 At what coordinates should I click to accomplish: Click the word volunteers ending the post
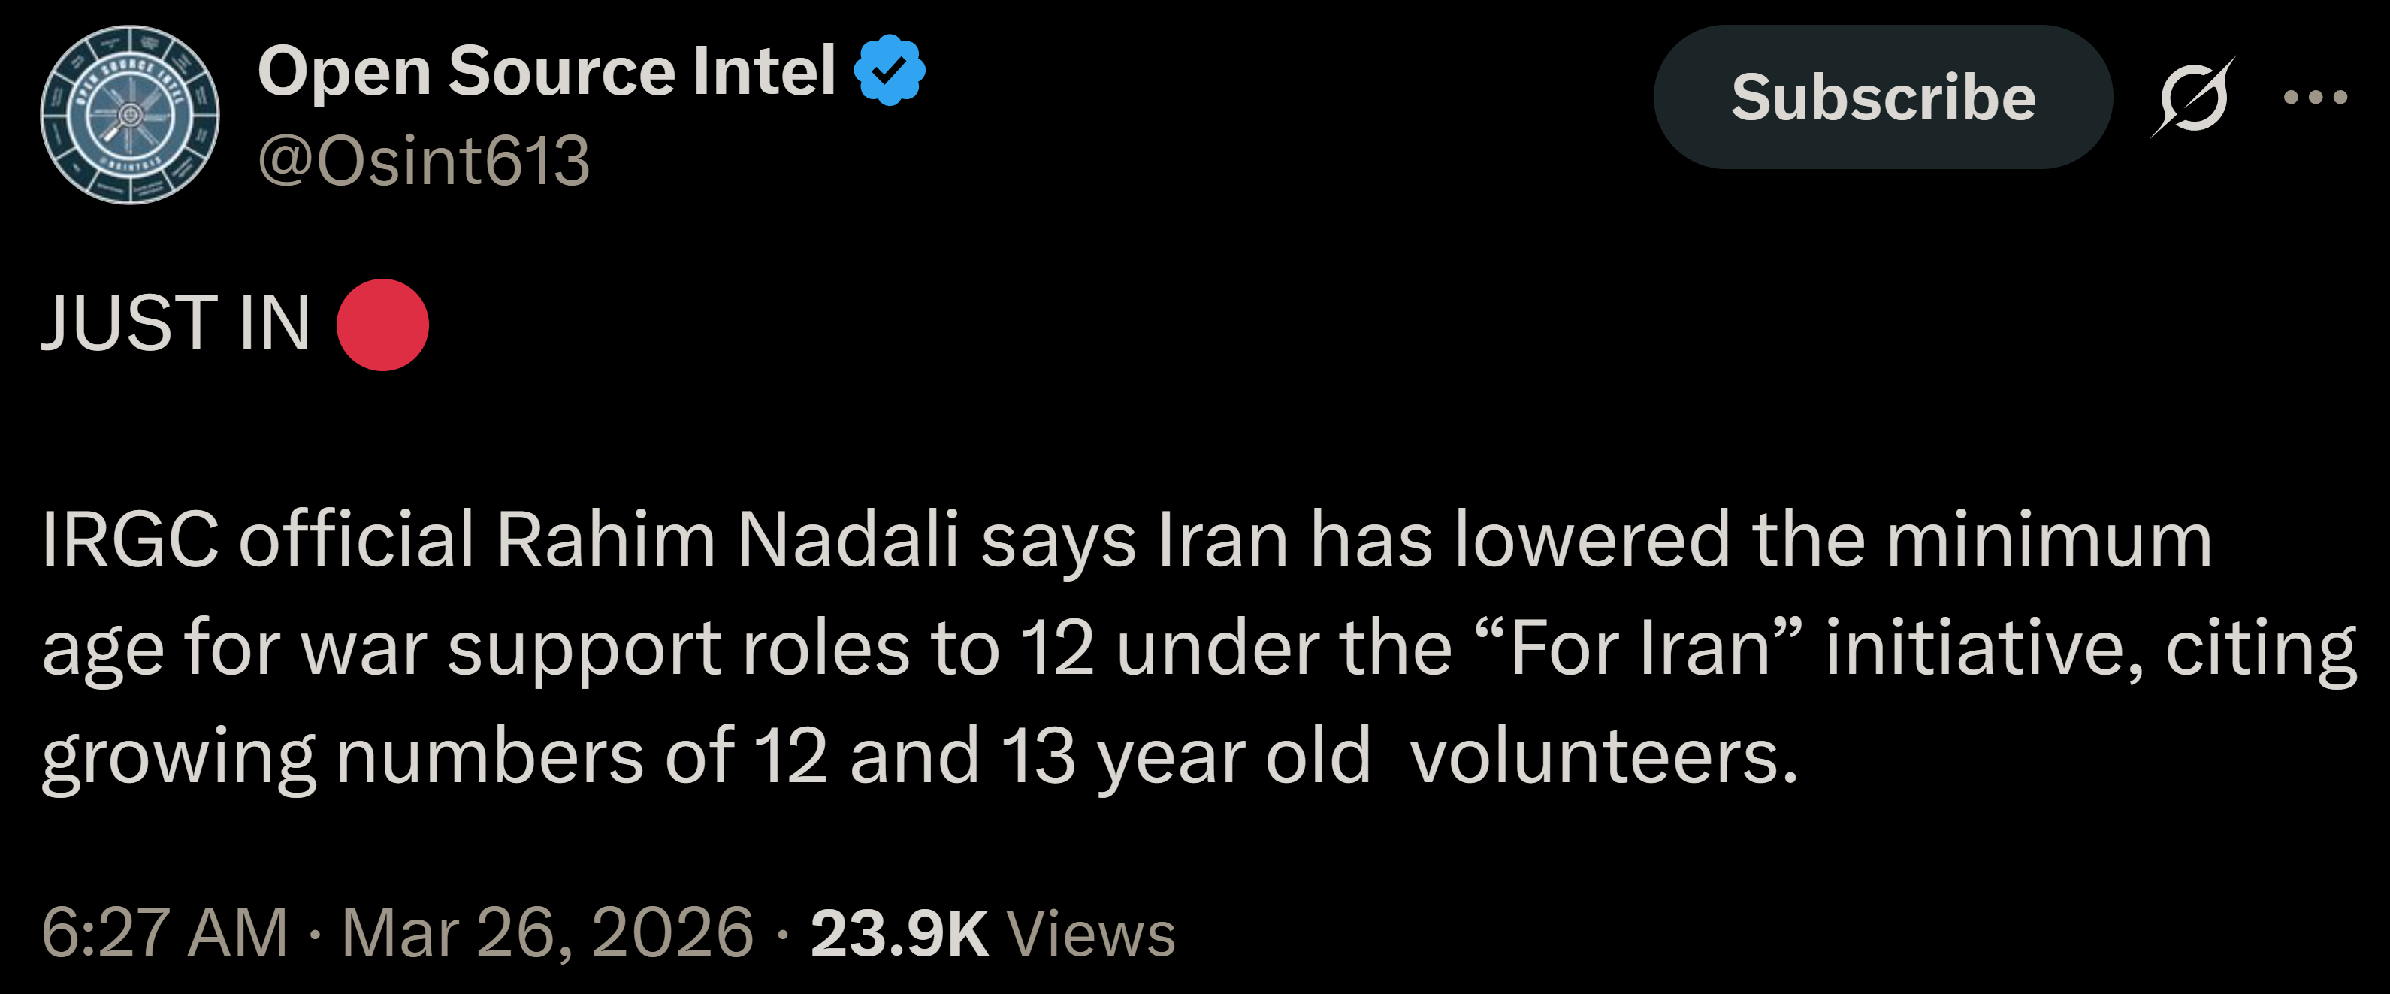click(x=1603, y=757)
